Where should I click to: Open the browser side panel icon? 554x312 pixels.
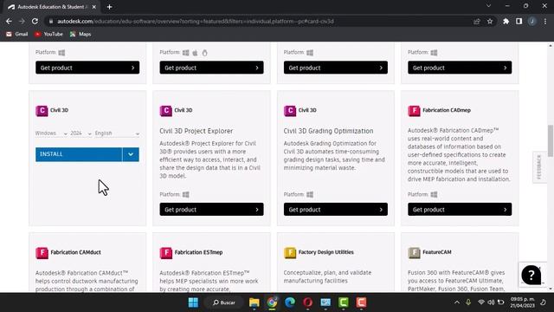(519, 21)
